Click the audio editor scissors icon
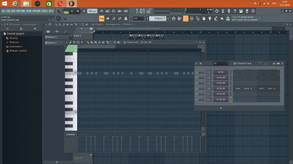Image resolution: width=293 pixels, height=164 pixels. [223, 11]
